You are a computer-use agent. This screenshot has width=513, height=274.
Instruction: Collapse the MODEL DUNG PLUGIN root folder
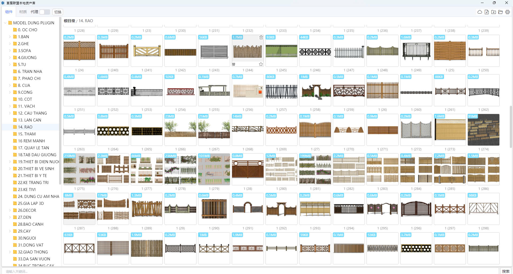click(x=5, y=23)
